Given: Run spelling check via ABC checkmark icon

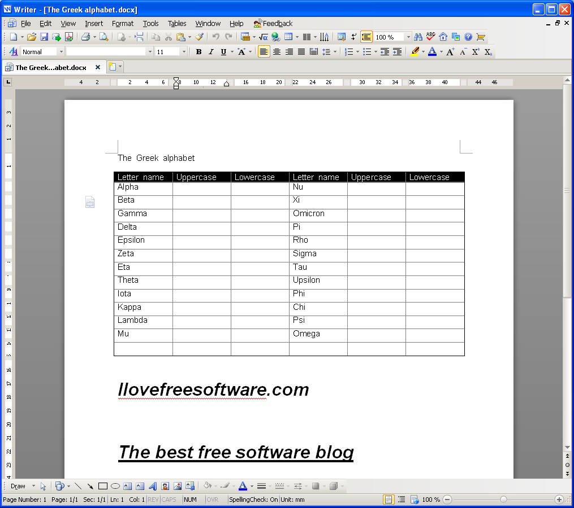Looking at the screenshot, I should pos(430,37).
